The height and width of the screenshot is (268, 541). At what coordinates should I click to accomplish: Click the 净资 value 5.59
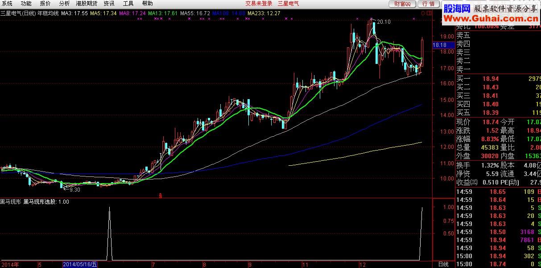coord(492,173)
